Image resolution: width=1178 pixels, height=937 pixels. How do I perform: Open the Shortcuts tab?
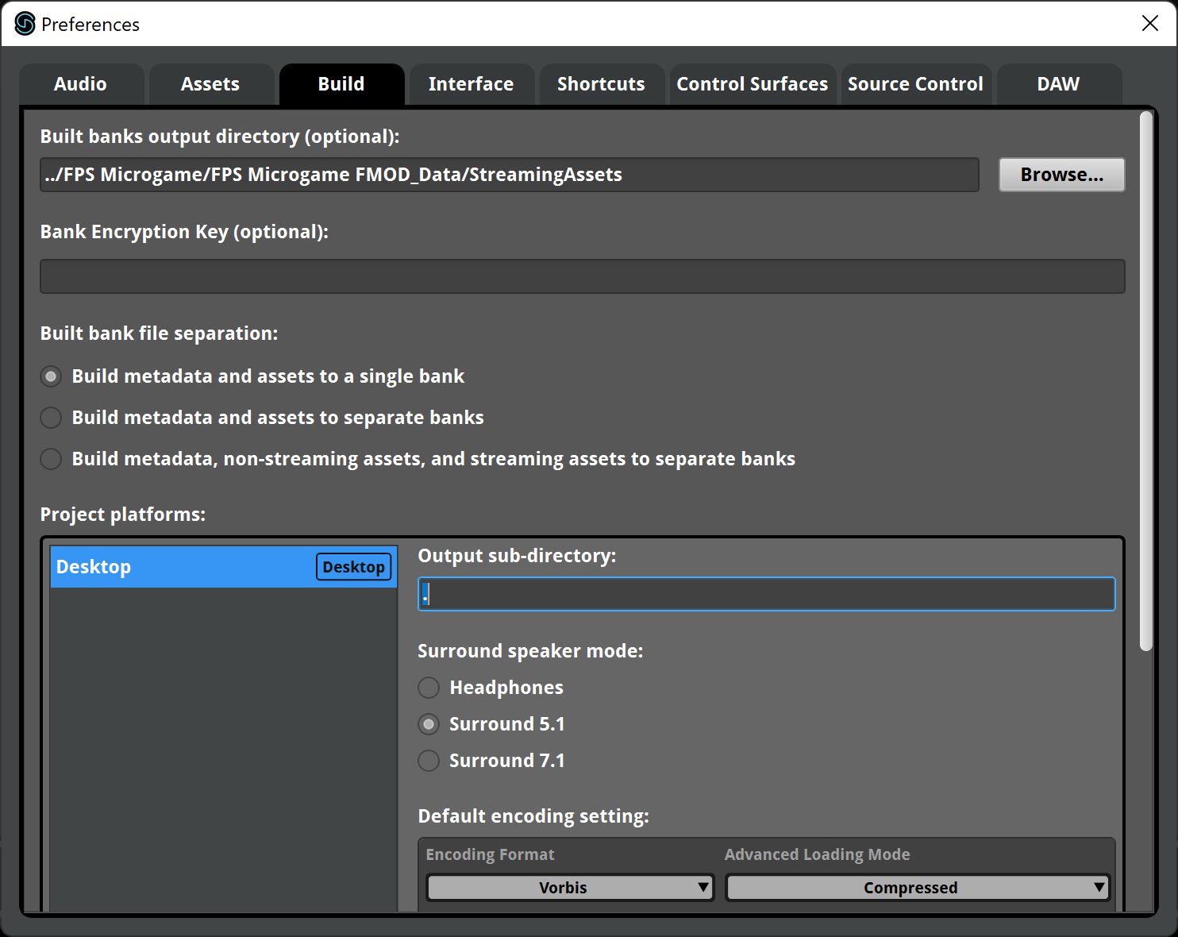pos(602,84)
